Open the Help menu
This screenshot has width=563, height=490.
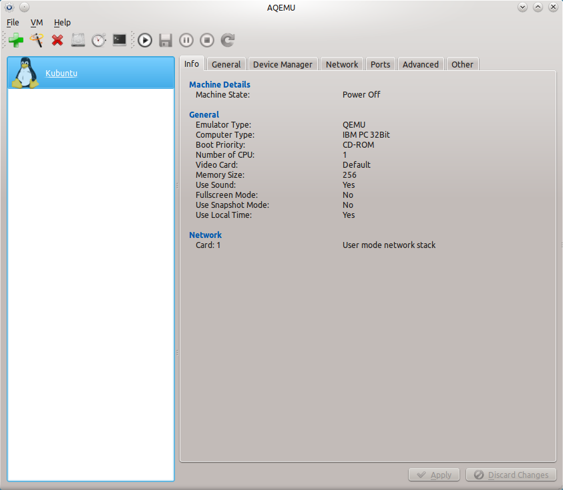62,22
